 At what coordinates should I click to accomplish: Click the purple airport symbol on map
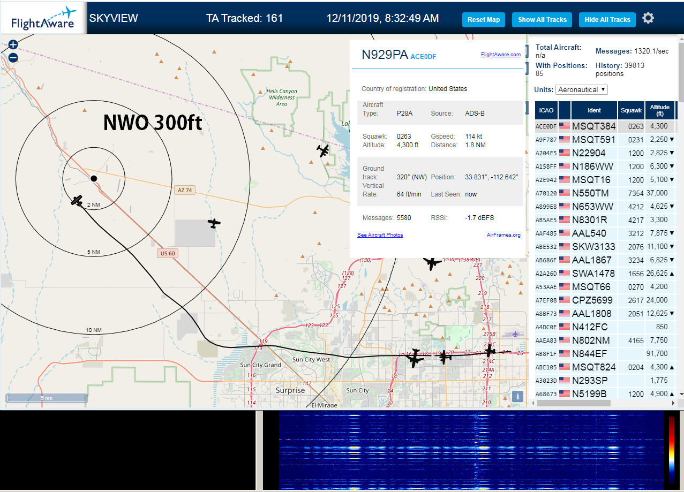(515, 334)
